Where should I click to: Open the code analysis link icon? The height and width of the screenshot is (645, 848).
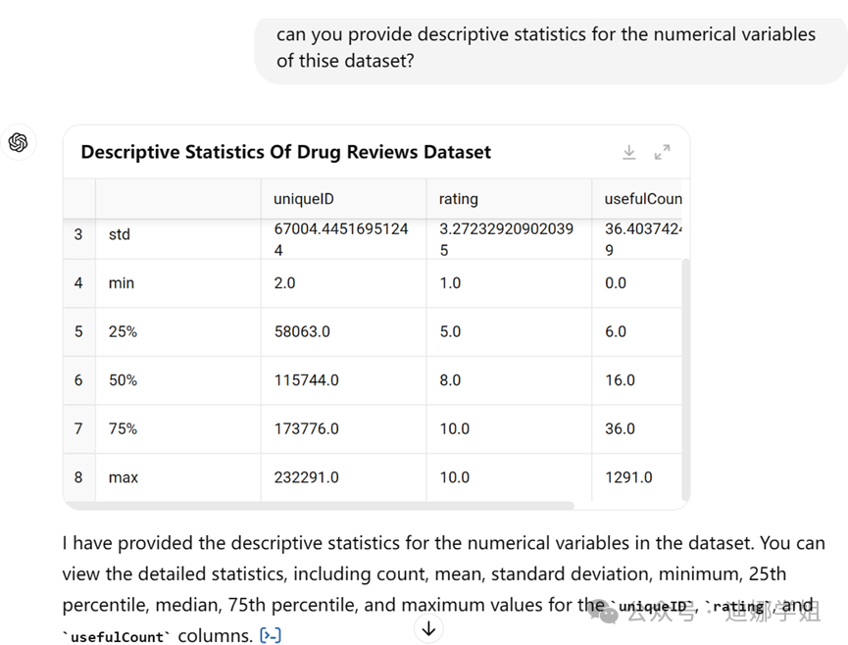click(271, 635)
